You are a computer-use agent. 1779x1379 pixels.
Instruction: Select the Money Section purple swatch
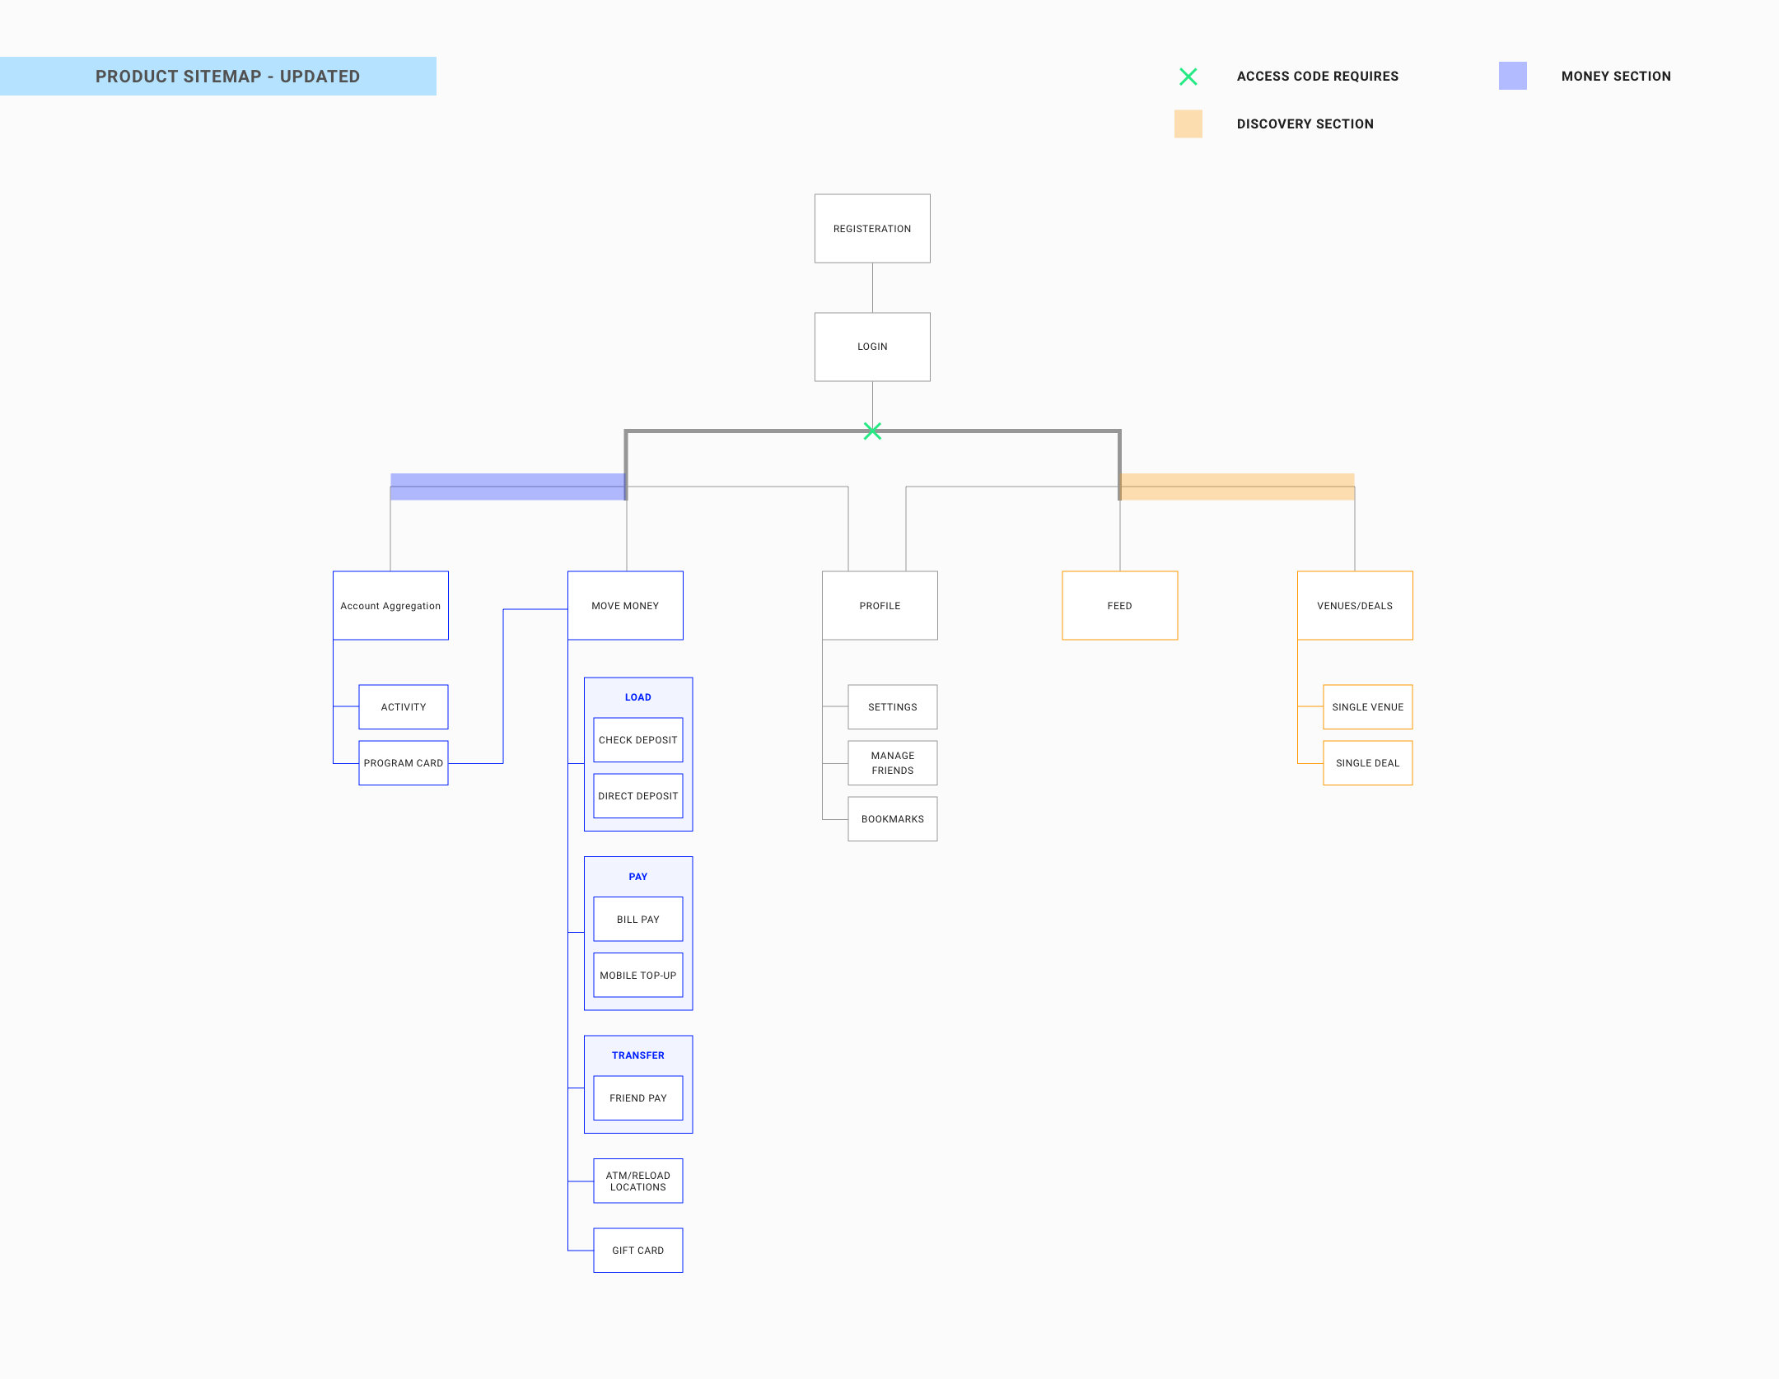(1512, 76)
